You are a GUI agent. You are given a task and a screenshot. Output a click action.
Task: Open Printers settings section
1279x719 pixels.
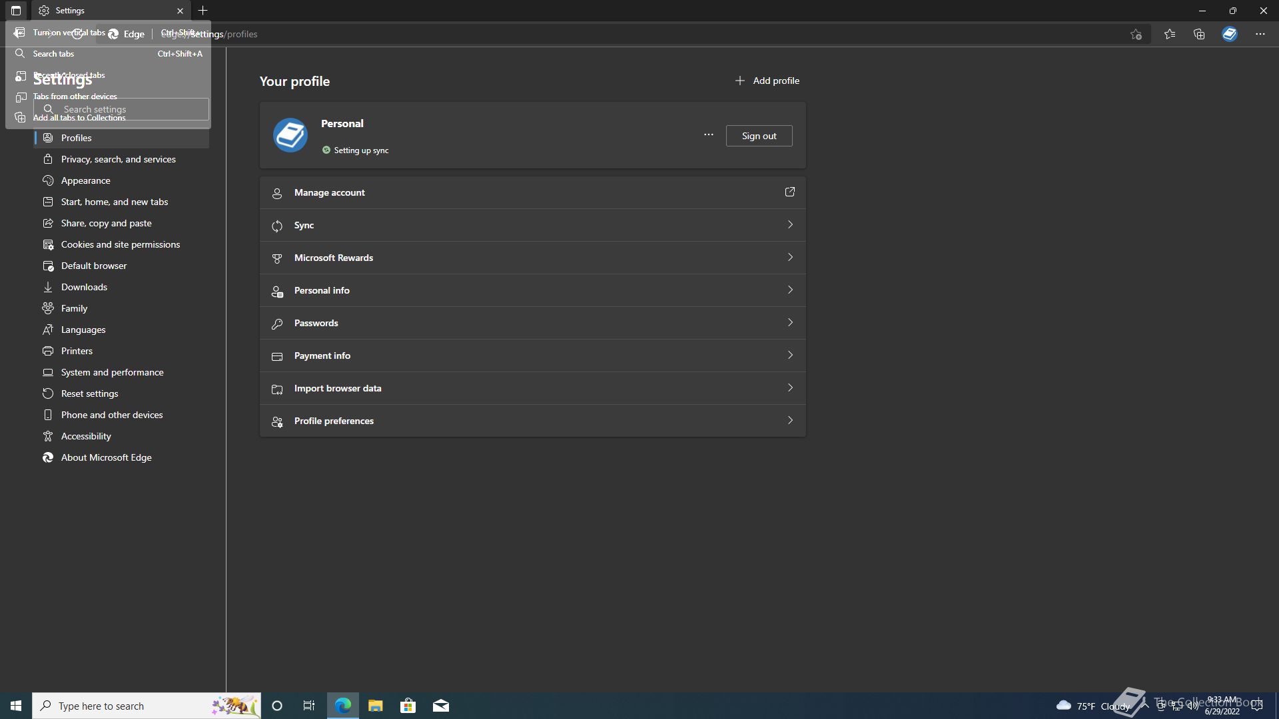(x=122, y=351)
